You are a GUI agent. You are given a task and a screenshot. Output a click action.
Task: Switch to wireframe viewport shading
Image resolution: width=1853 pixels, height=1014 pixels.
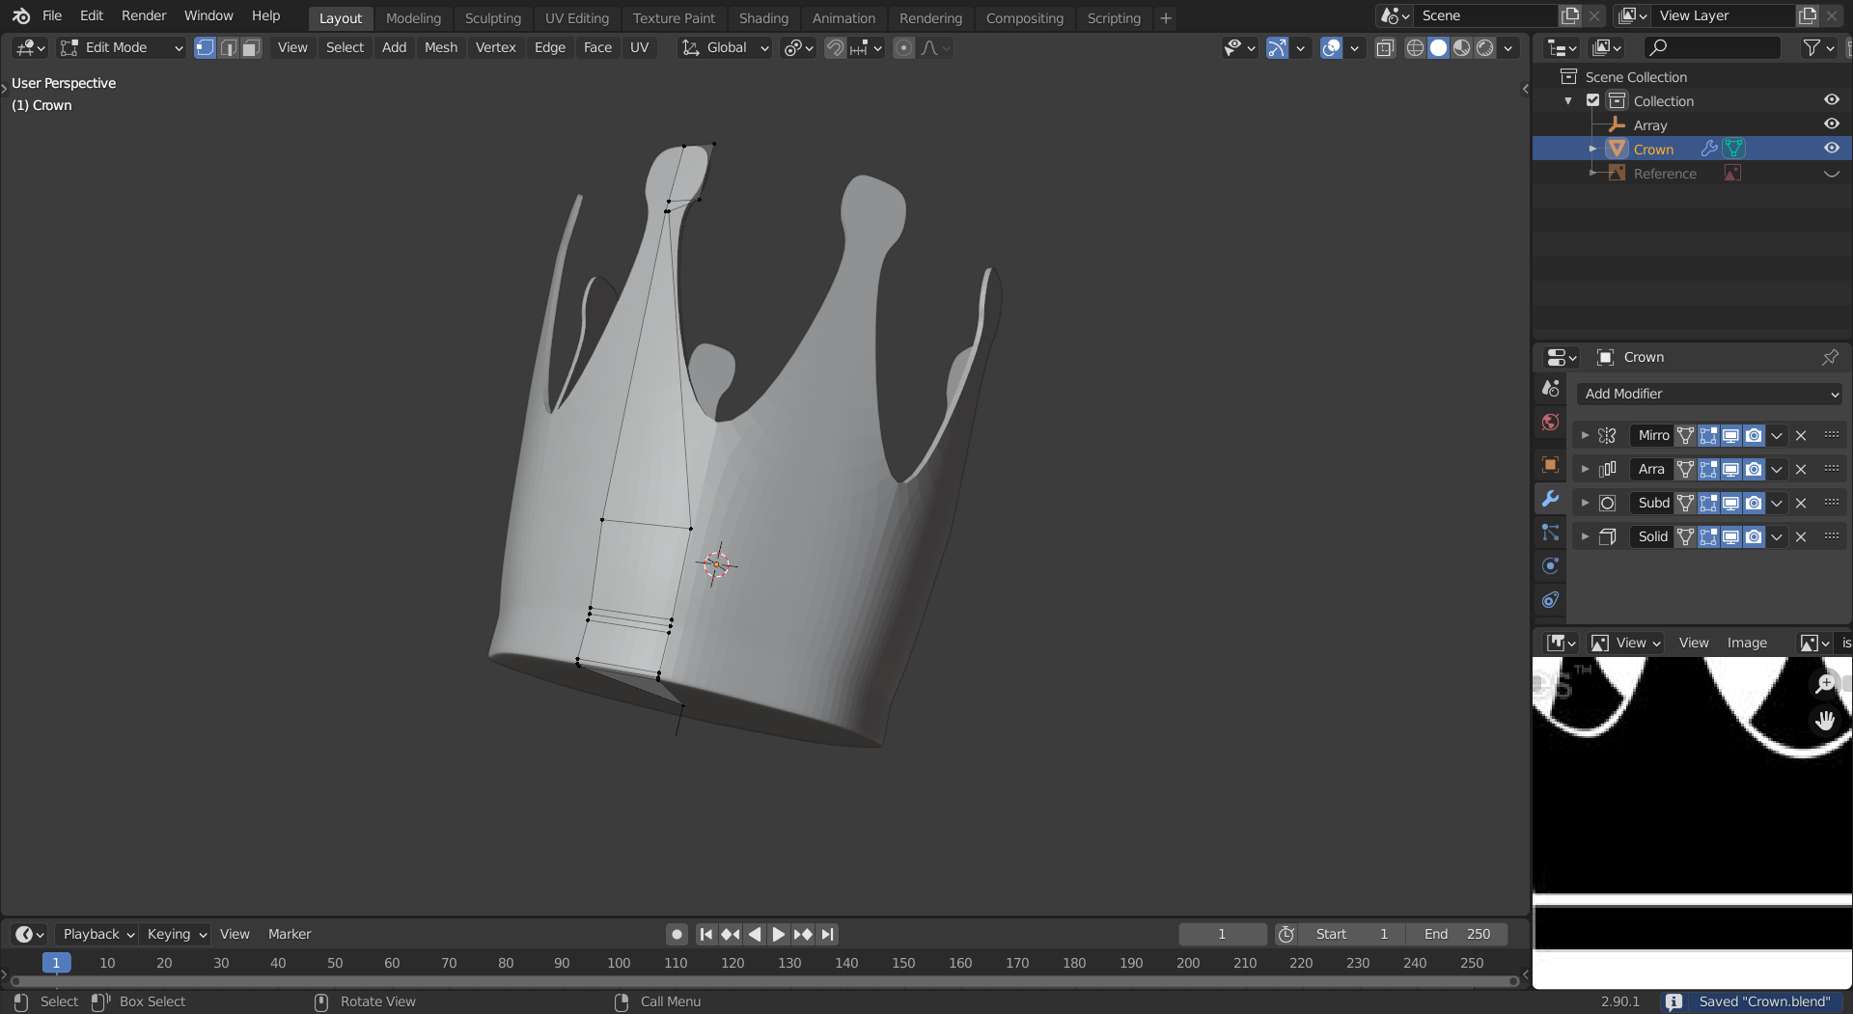[x=1415, y=48]
